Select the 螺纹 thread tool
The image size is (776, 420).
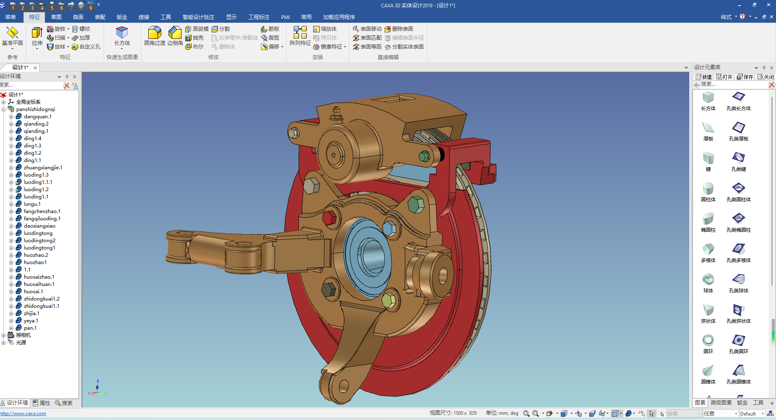[x=81, y=29]
